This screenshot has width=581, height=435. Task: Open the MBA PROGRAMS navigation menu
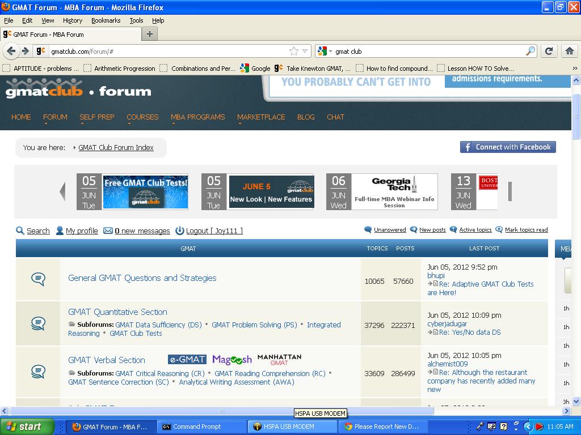pyautogui.click(x=197, y=117)
